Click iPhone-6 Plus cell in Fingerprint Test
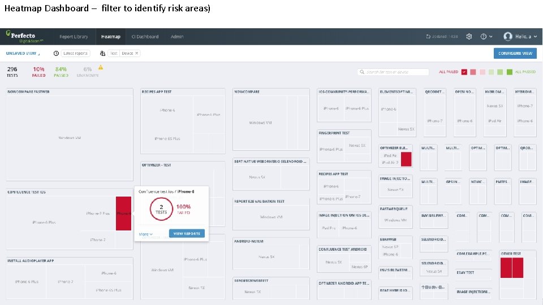 331,149
